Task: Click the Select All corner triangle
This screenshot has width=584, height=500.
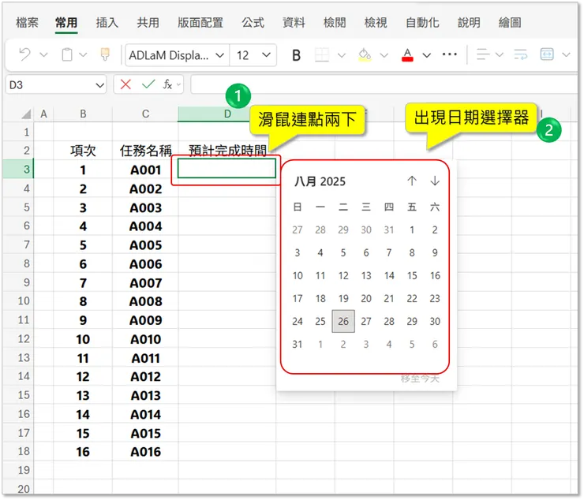Action: pos(26,114)
